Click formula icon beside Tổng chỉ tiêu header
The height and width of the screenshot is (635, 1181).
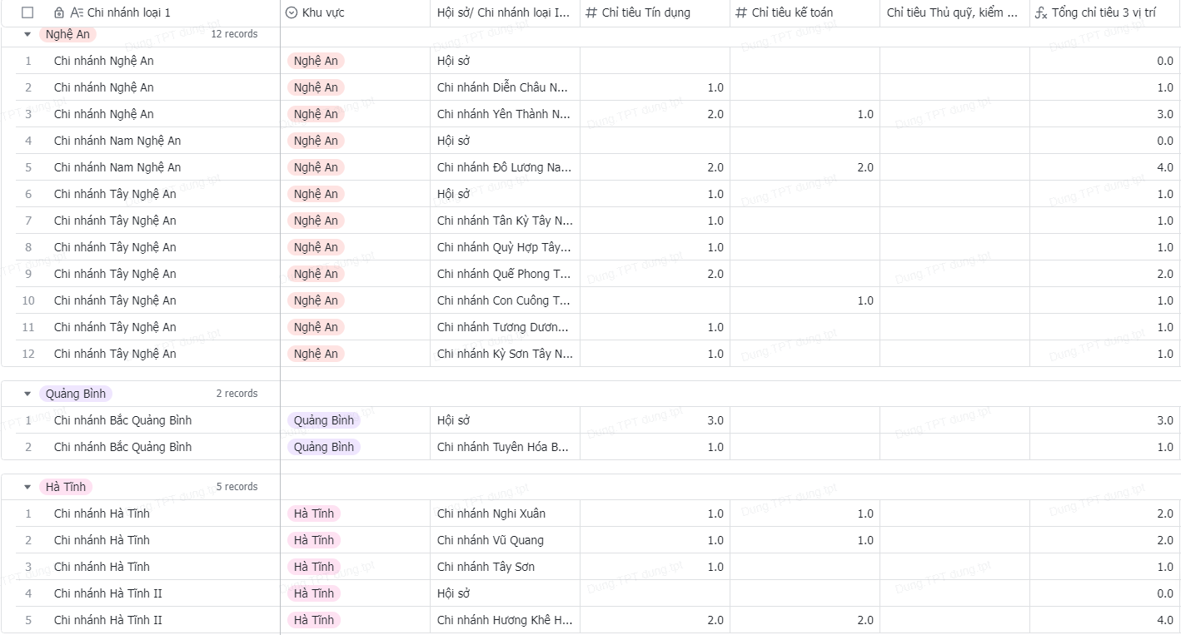pyautogui.click(x=1041, y=13)
